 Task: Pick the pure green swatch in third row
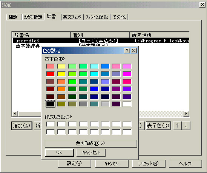tap(72, 81)
